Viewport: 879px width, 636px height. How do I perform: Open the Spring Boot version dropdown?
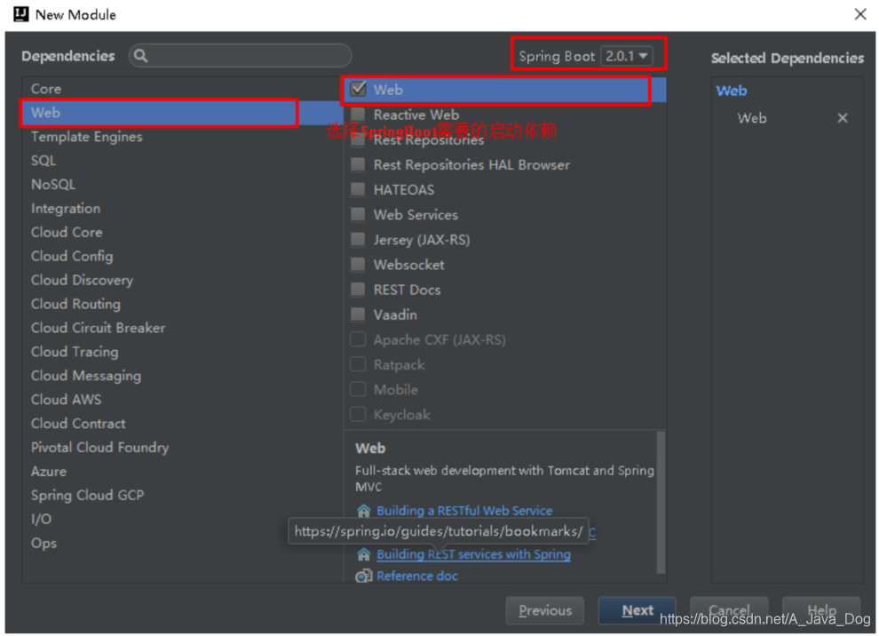point(627,56)
